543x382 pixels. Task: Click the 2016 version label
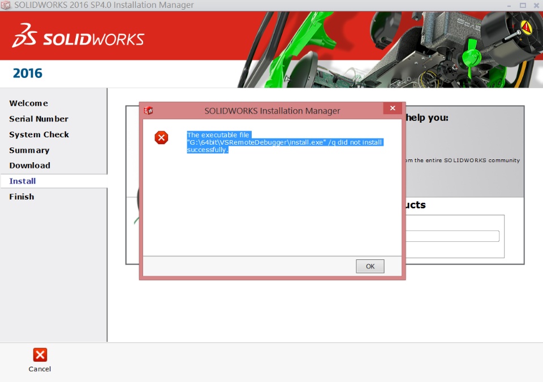click(27, 73)
